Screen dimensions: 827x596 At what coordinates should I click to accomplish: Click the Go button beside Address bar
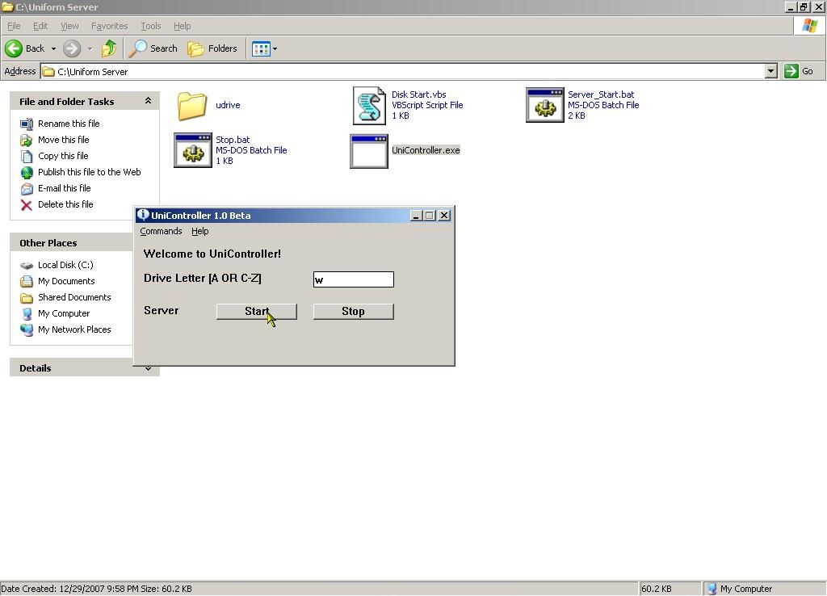pyautogui.click(x=799, y=71)
